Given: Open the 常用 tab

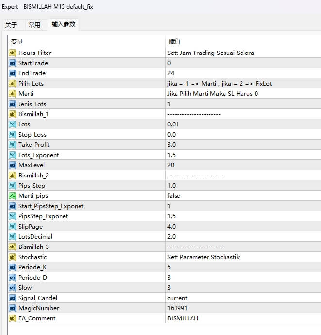Looking at the screenshot, I should [34, 25].
